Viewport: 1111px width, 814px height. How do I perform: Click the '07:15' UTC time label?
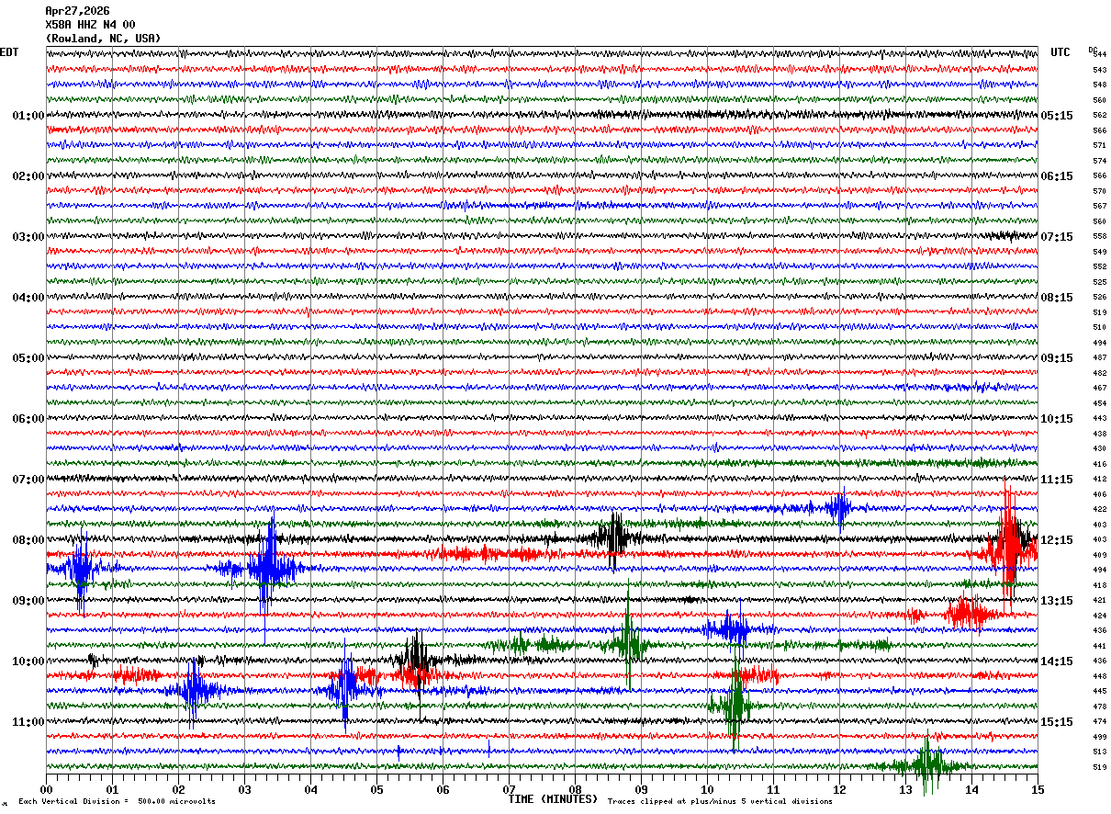click(1057, 237)
